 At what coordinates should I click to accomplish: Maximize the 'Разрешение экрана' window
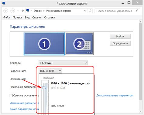tap(129, 3)
